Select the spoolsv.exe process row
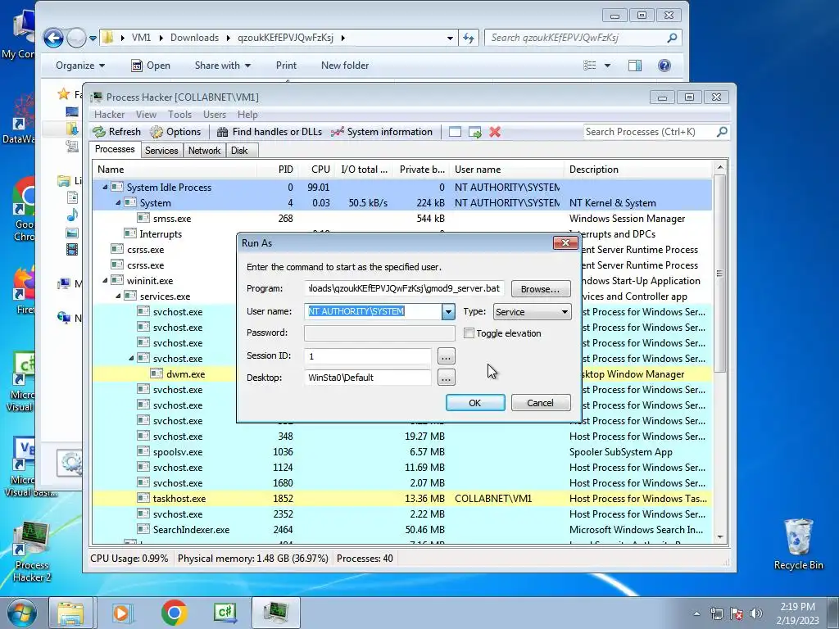This screenshot has width=839, height=629. (x=401, y=452)
